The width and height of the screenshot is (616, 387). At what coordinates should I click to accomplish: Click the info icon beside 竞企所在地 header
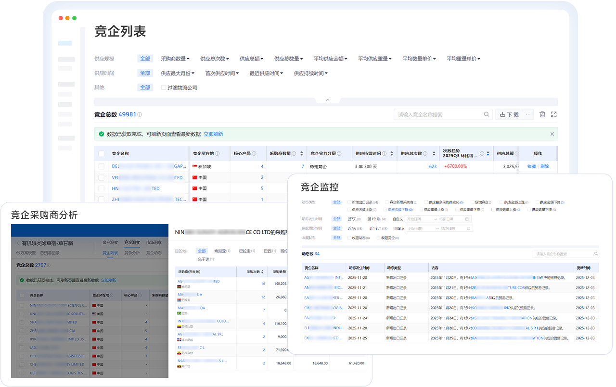click(x=218, y=154)
